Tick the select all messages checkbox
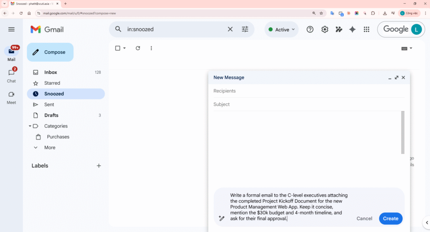The image size is (430, 232). [x=118, y=48]
